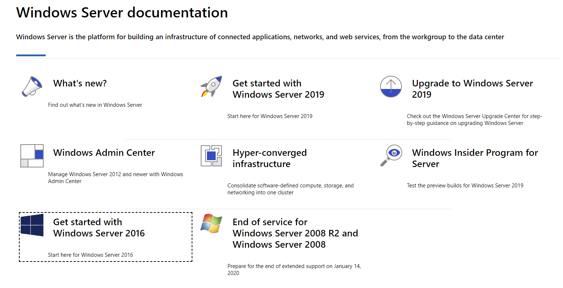Click 'Start here for Windows Server 2019' text
This screenshot has height=288, width=563.
pyautogui.click(x=270, y=116)
